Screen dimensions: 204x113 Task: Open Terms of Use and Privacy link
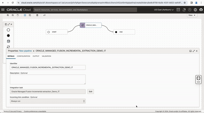click(x=12, y=111)
